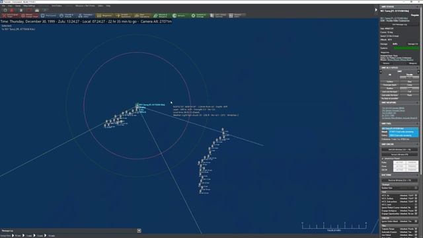
Task: Open Unit EMCON Window button
Action: click(399, 149)
